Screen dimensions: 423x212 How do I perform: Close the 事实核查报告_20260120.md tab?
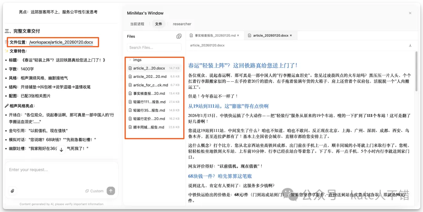[x=239, y=36]
